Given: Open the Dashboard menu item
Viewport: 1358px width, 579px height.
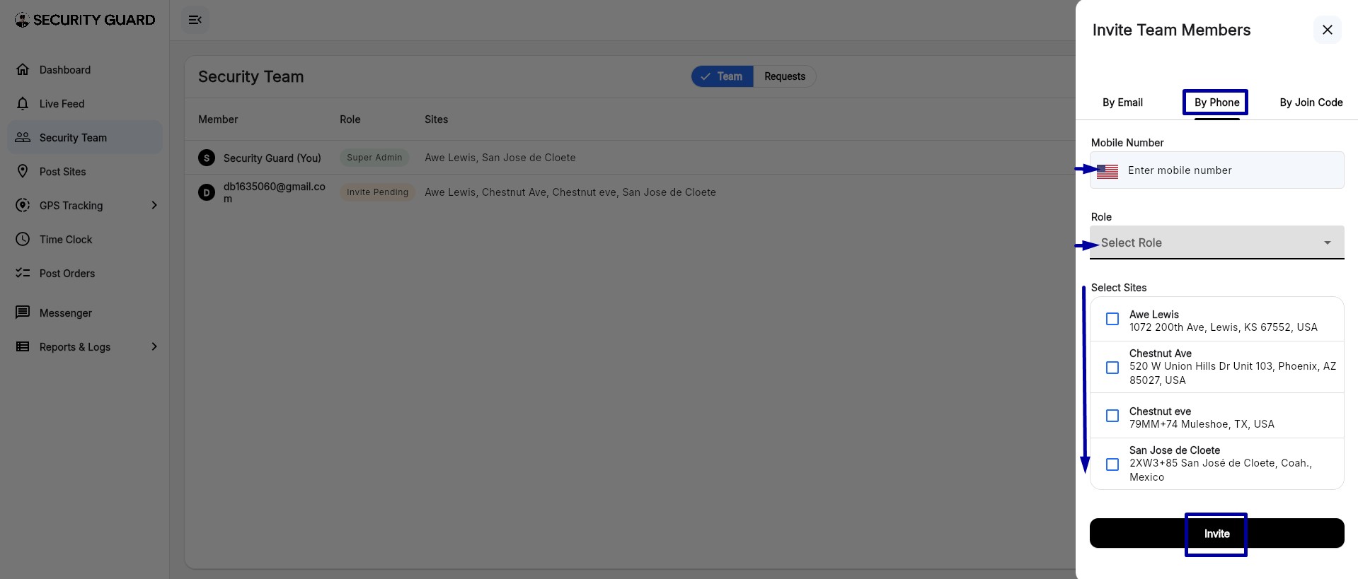Looking at the screenshot, I should point(85,69).
